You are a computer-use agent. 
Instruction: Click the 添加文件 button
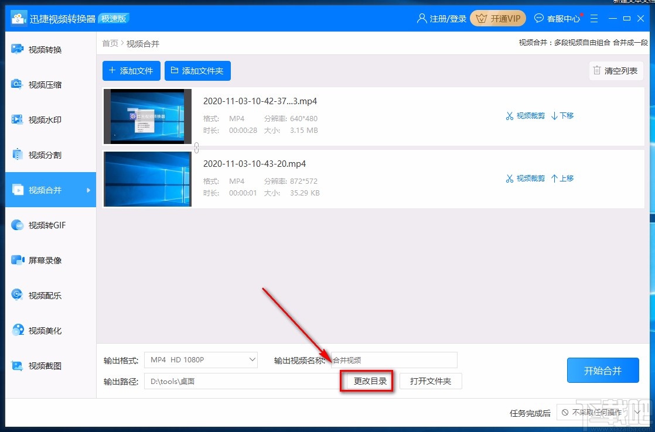131,71
